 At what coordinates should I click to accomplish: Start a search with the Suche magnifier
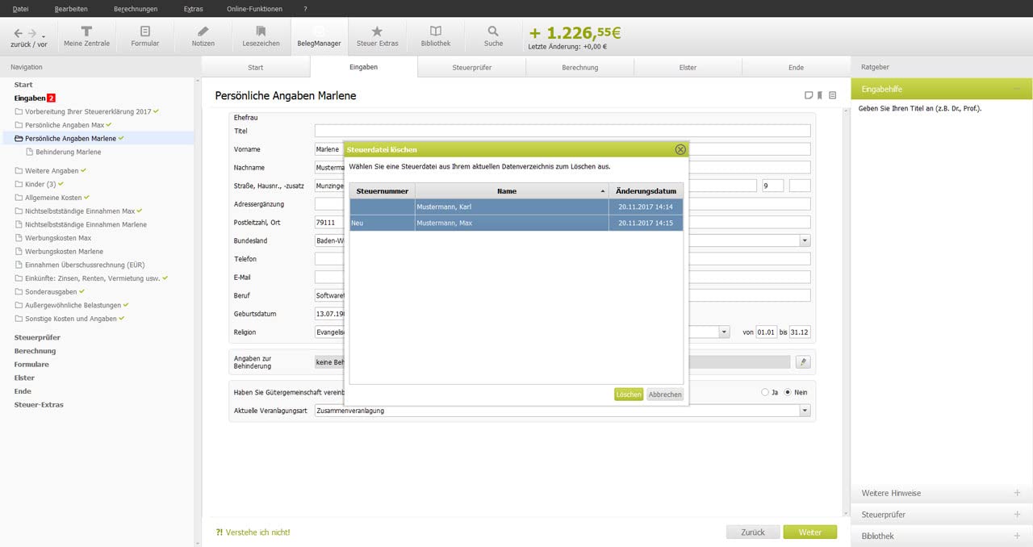tap(493, 35)
